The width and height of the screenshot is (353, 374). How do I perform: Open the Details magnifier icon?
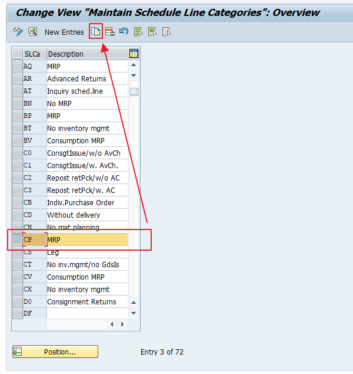pyautogui.click(x=33, y=31)
